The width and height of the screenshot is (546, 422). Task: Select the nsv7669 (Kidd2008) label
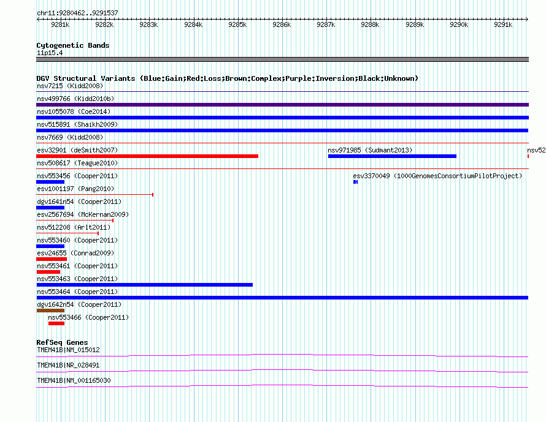click(x=70, y=137)
